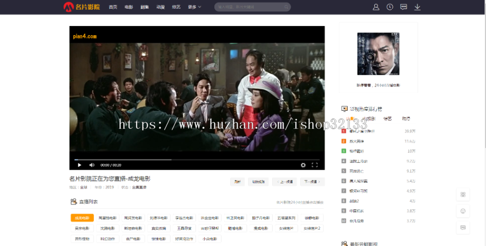Click the video progress bar
This screenshot has height=246, width=486.
[197, 159]
